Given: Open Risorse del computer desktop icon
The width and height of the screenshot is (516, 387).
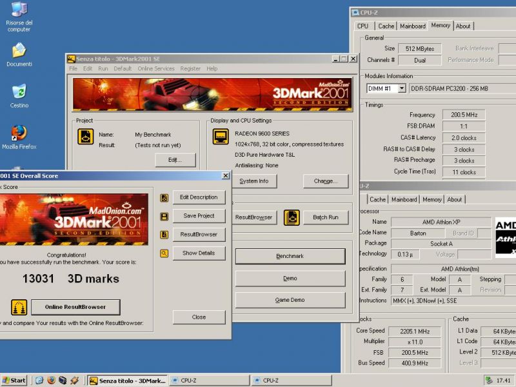Looking at the screenshot, I should coord(19,10).
